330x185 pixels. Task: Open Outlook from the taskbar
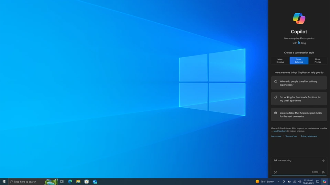click(95, 182)
